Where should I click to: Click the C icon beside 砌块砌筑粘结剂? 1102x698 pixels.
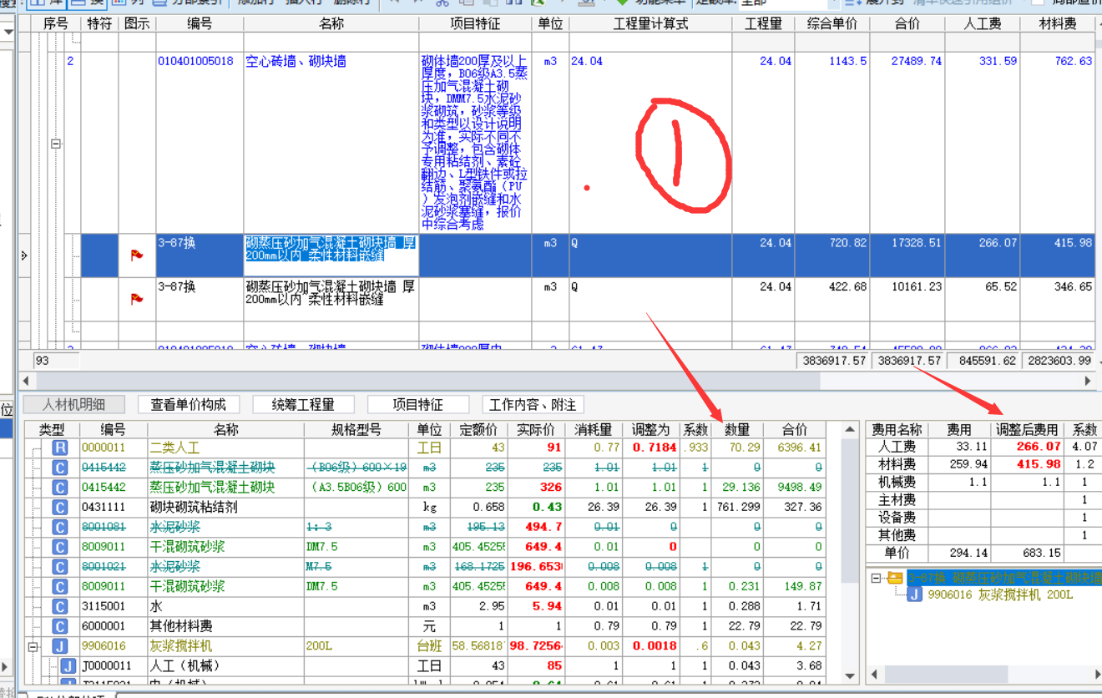(x=60, y=507)
